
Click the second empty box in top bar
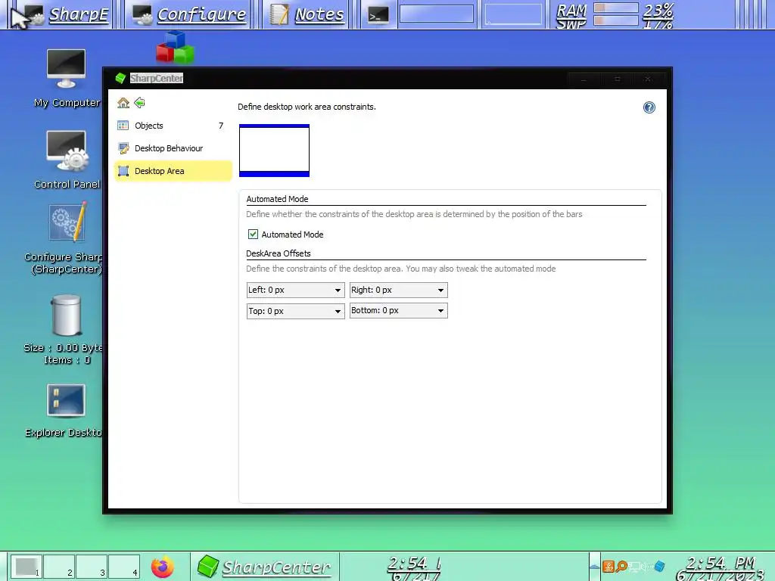tap(513, 14)
